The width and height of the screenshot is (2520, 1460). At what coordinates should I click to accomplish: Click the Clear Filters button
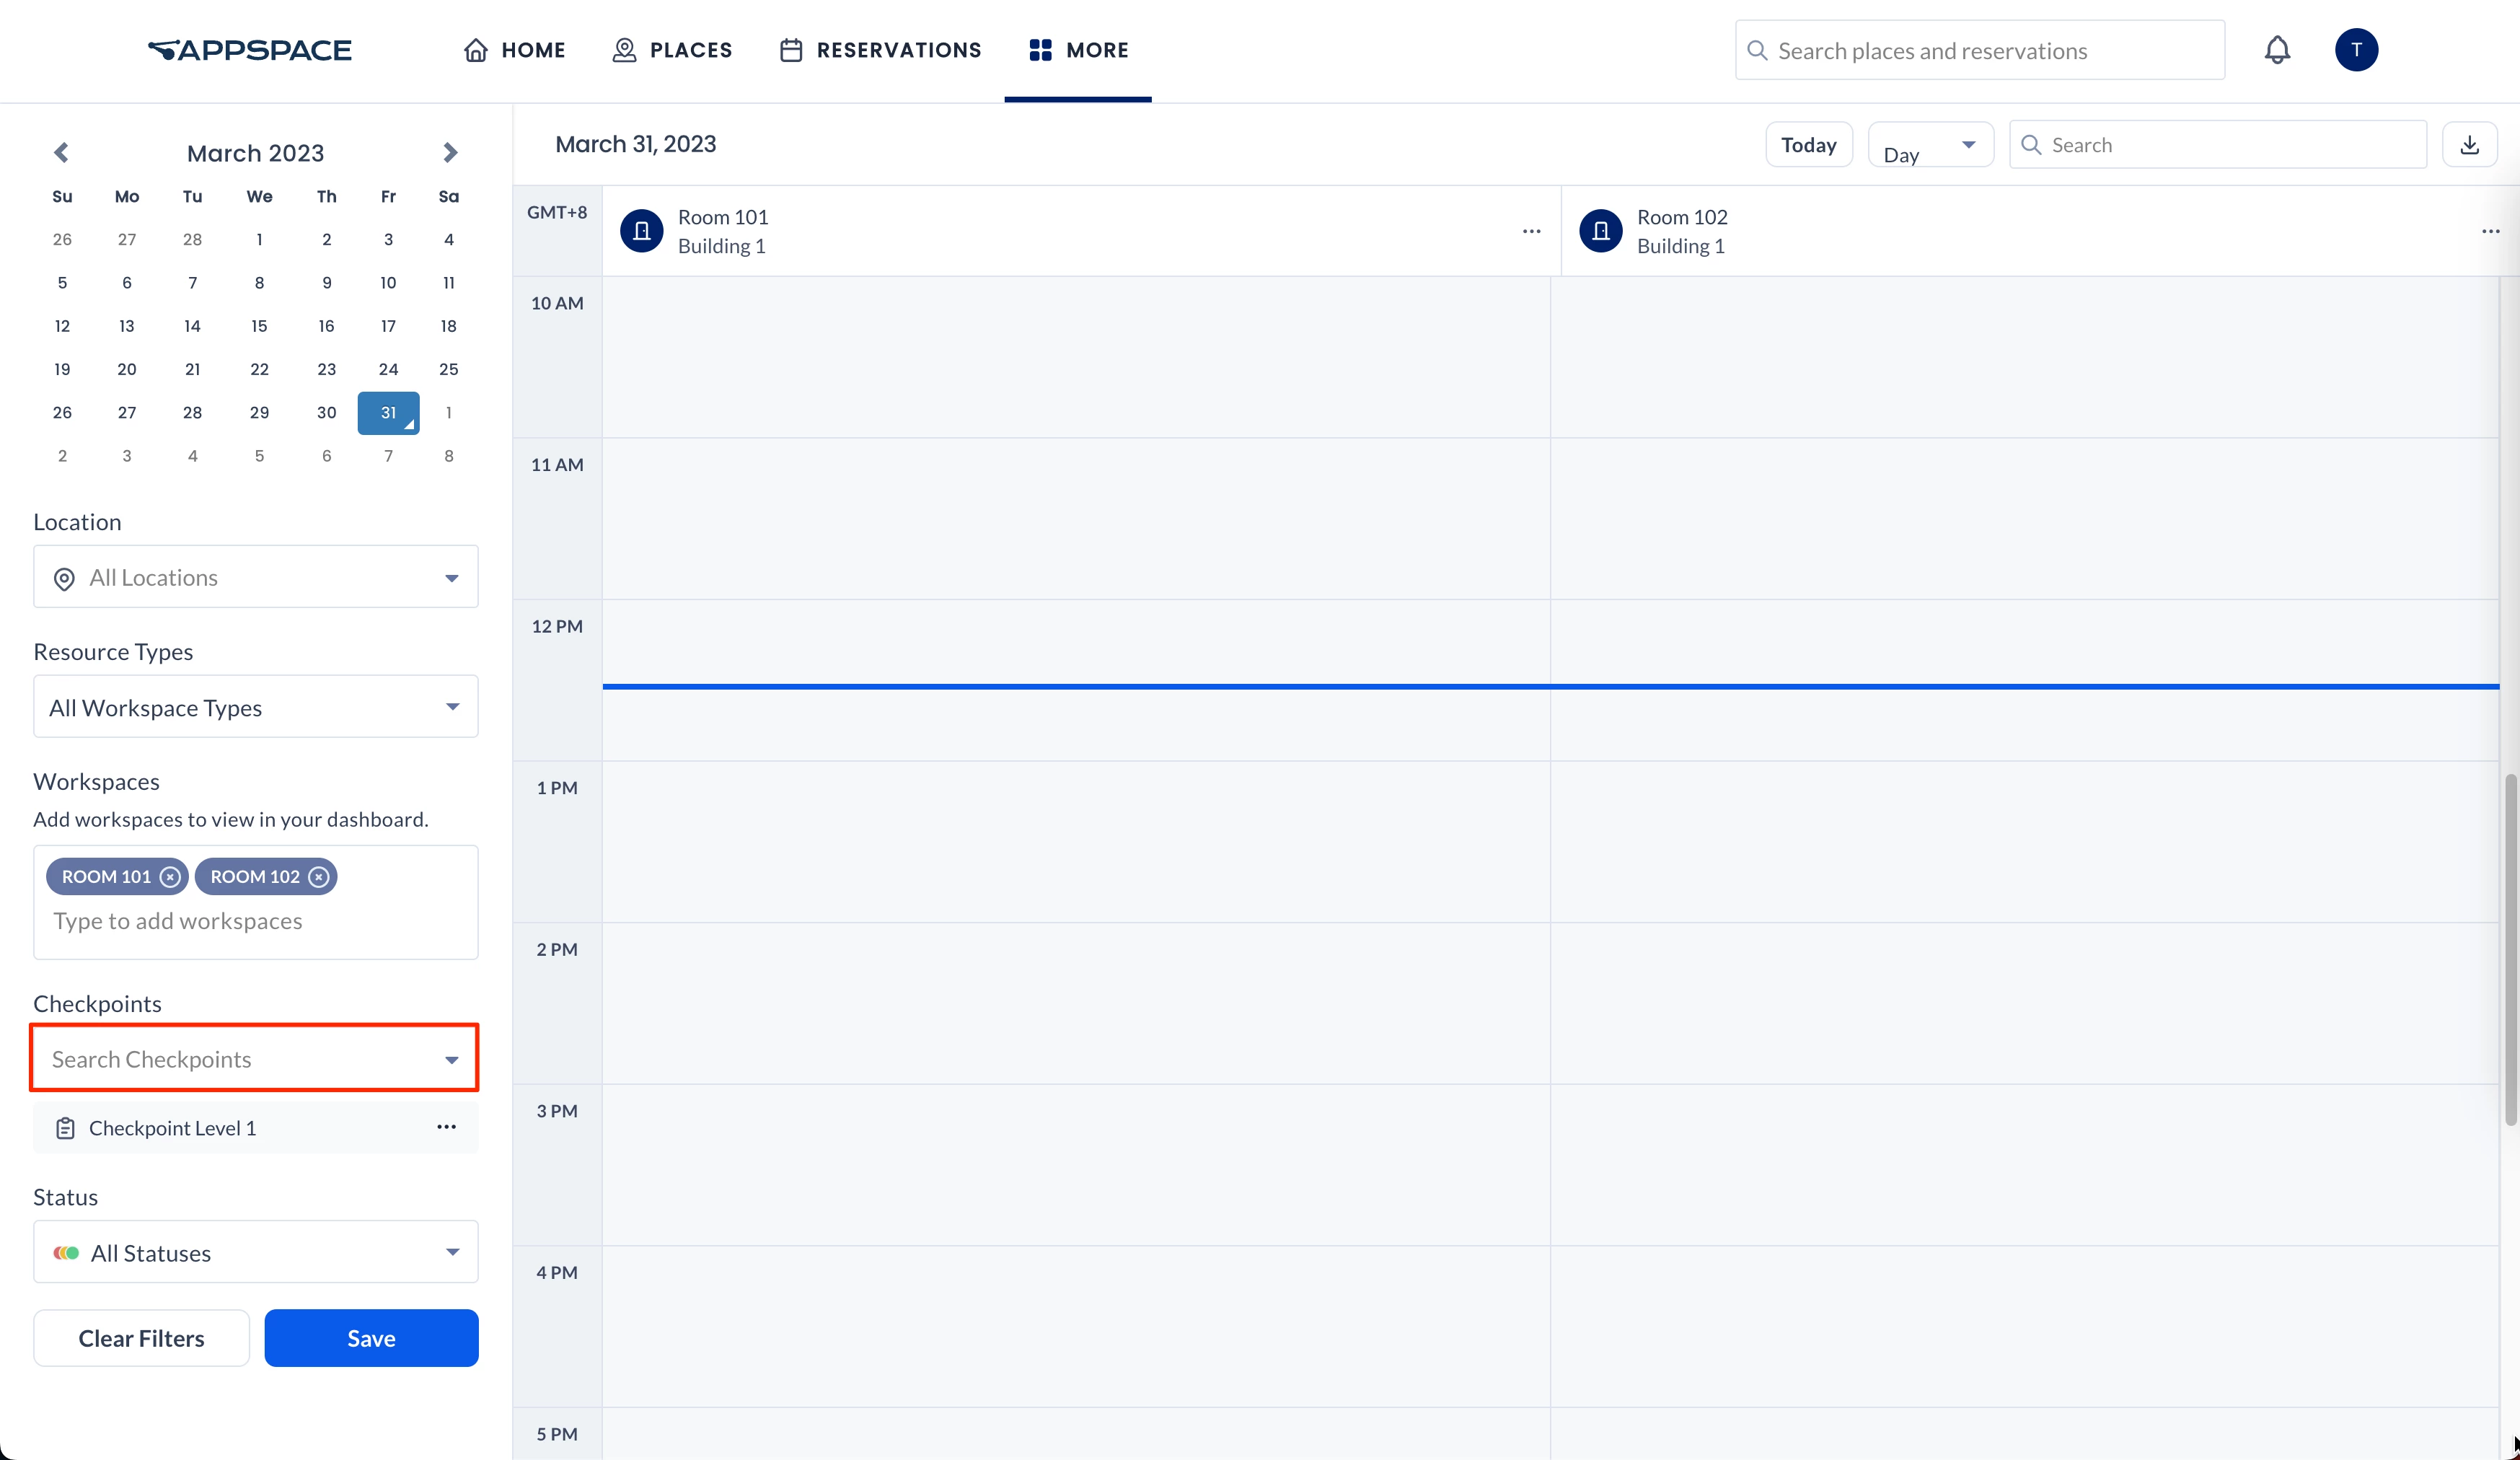tap(141, 1338)
